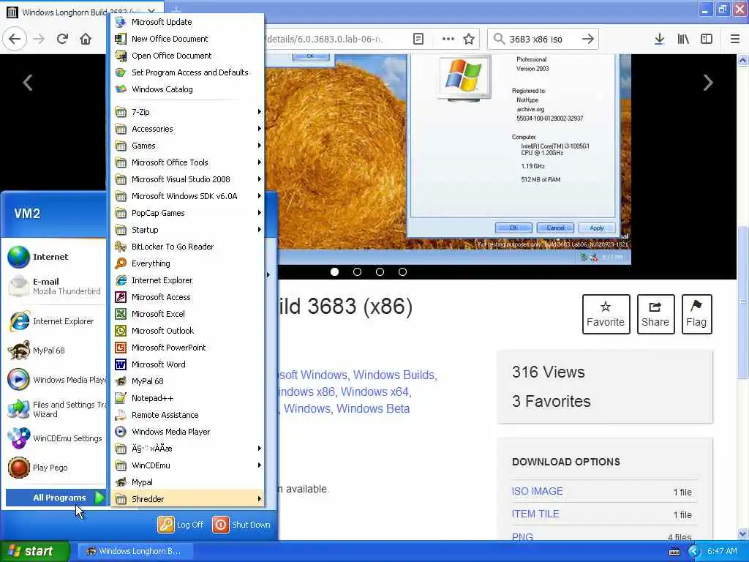Viewport: 749px width, 562px height.
Task: Click the Start button on taskbar
Action: (34, 551)
